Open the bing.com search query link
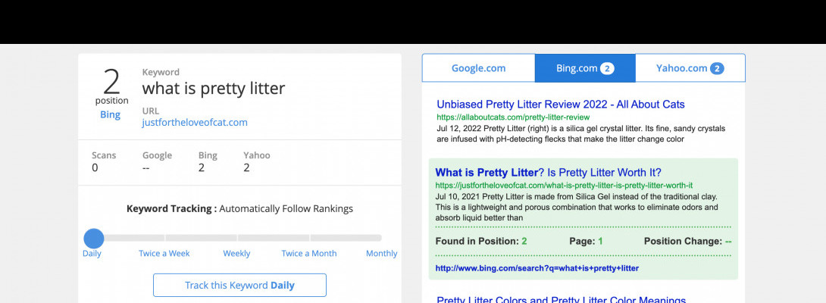 [537, 268]
